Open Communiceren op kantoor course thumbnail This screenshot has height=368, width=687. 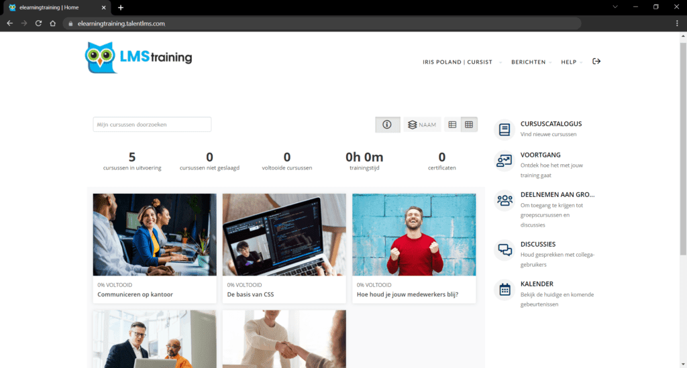(155, 235)
